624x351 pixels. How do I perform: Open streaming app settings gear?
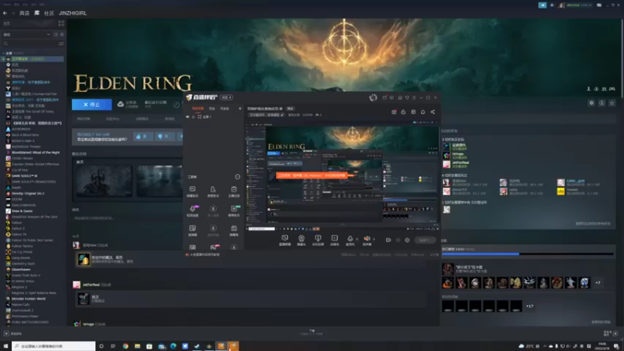[407, 240]
